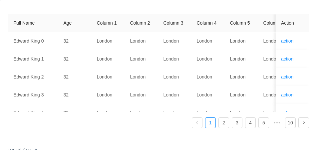Select the Column 3 header cell
The image size is (317, 150).
[x=173, y=23]
